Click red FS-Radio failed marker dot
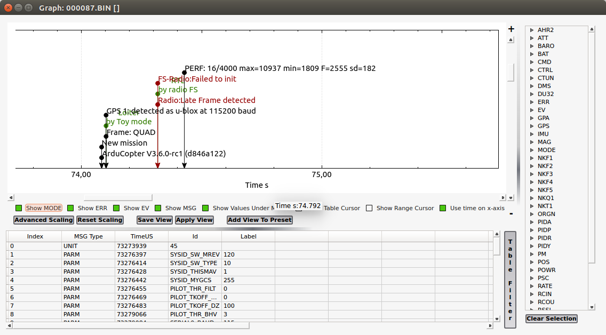The image size is (606, 335). coord(158,83)
